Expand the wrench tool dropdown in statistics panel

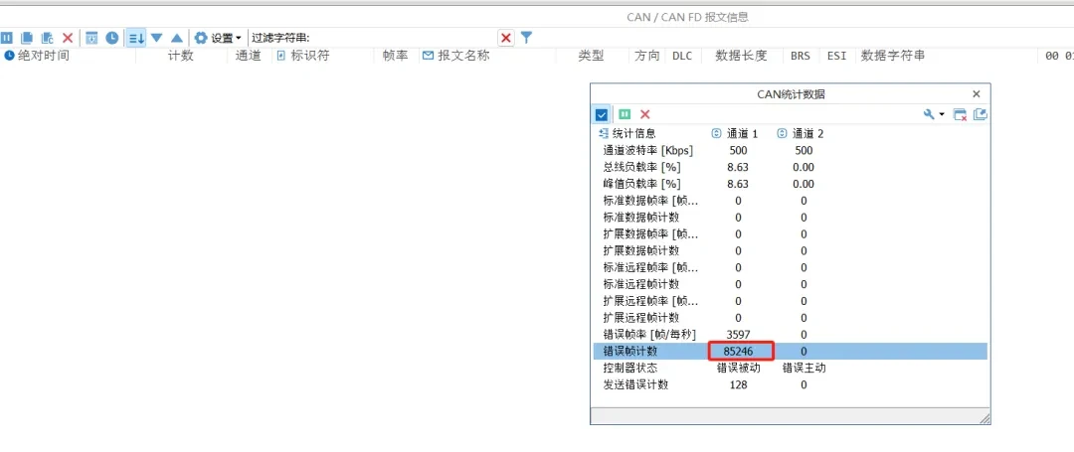point(934,115)
